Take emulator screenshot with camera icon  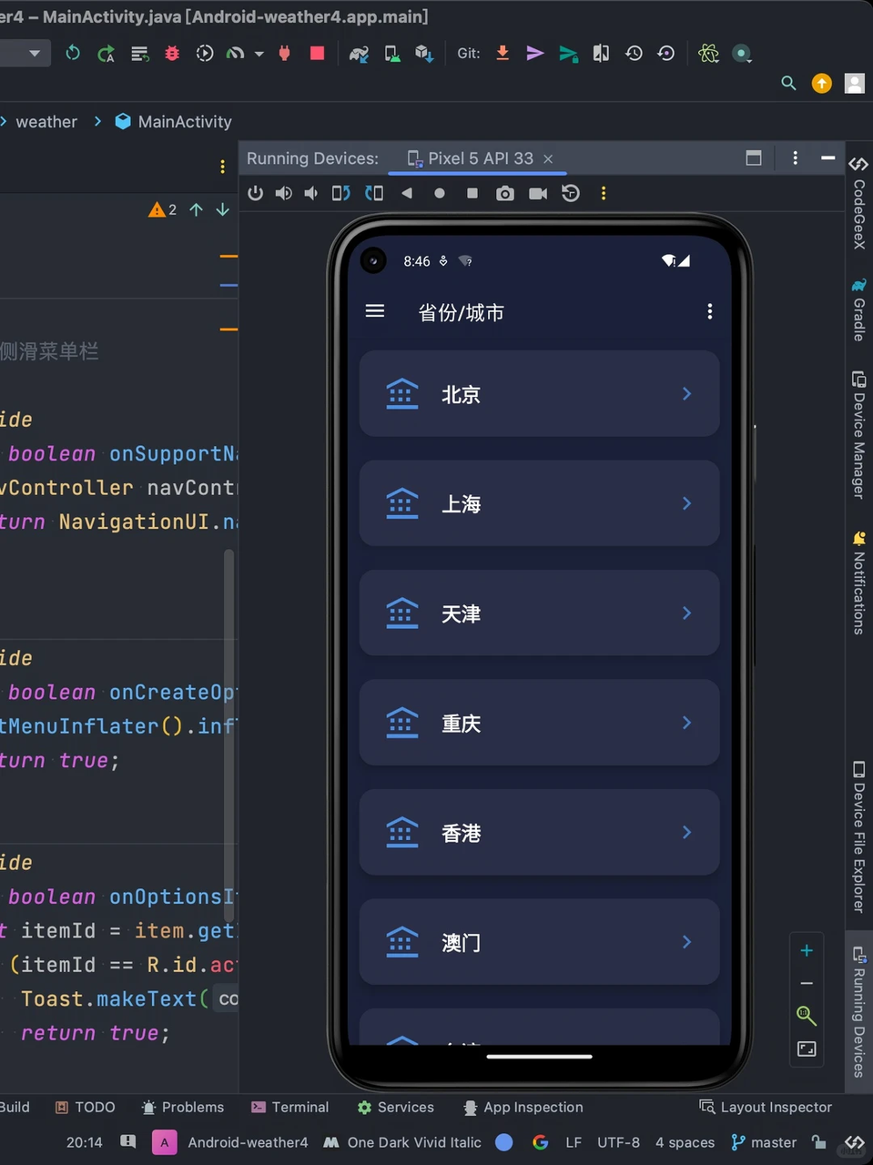click(504, 193)
